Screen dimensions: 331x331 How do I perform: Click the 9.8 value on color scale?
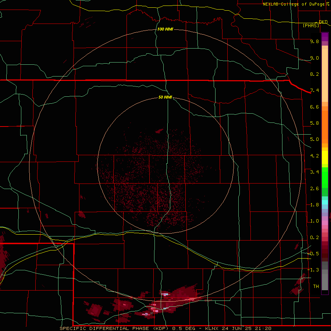(x=314, y=41)
